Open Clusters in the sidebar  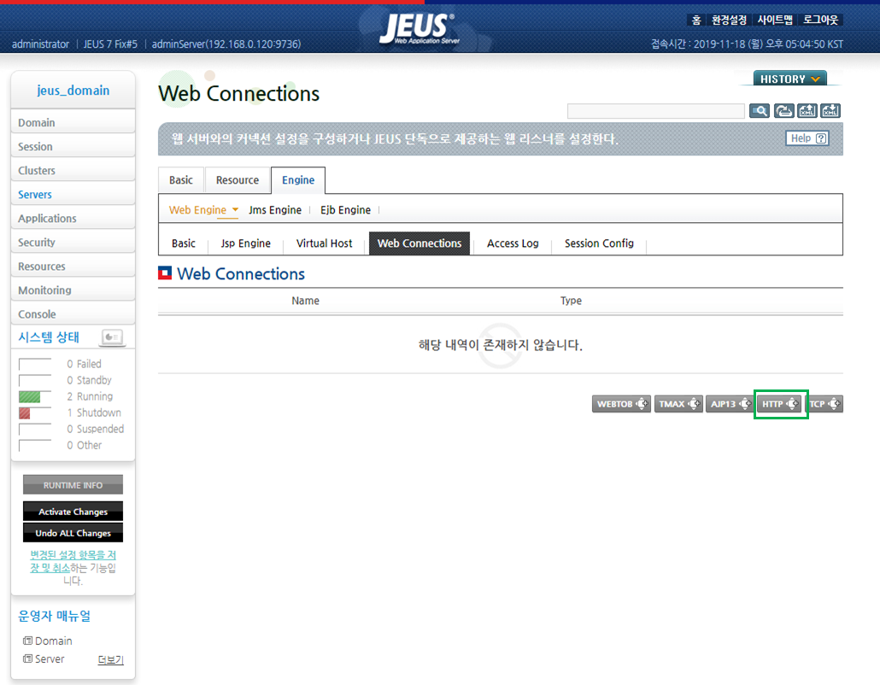pyautogui.click(x=73, y=171)
